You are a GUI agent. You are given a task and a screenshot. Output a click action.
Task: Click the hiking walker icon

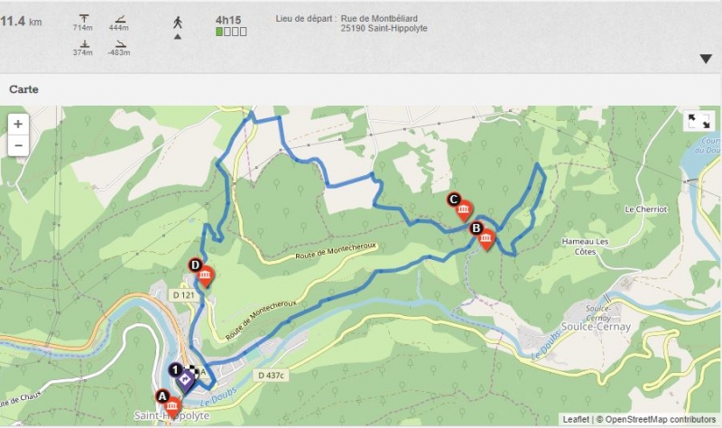coord(178,22)
